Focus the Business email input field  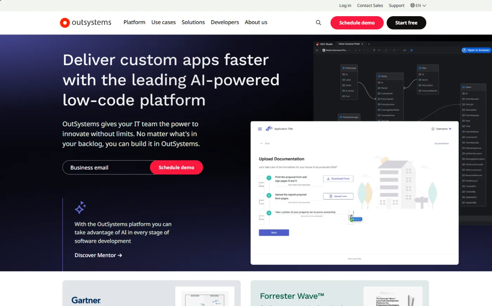106,167
